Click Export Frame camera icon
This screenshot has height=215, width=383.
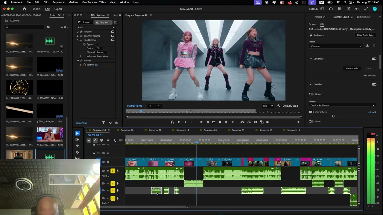point(255,122)
